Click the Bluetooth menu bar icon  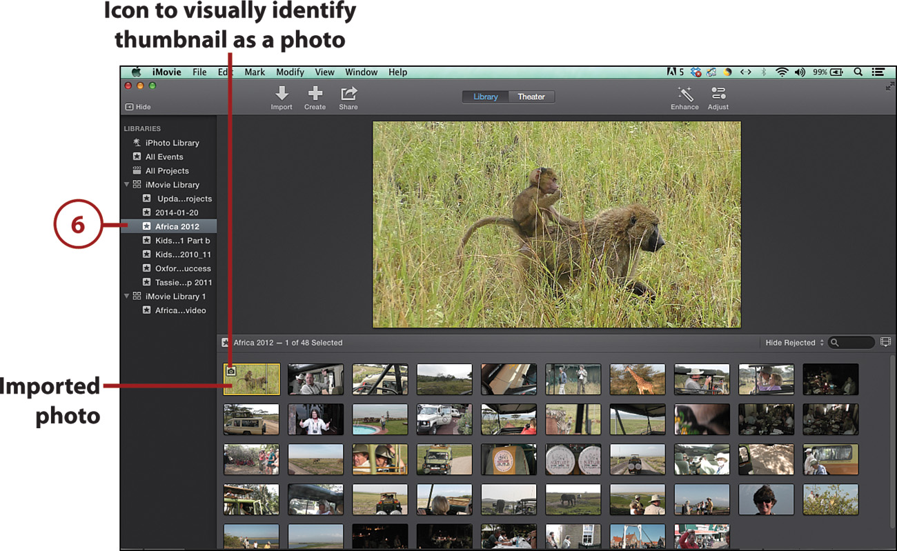[x=764, y=72]
